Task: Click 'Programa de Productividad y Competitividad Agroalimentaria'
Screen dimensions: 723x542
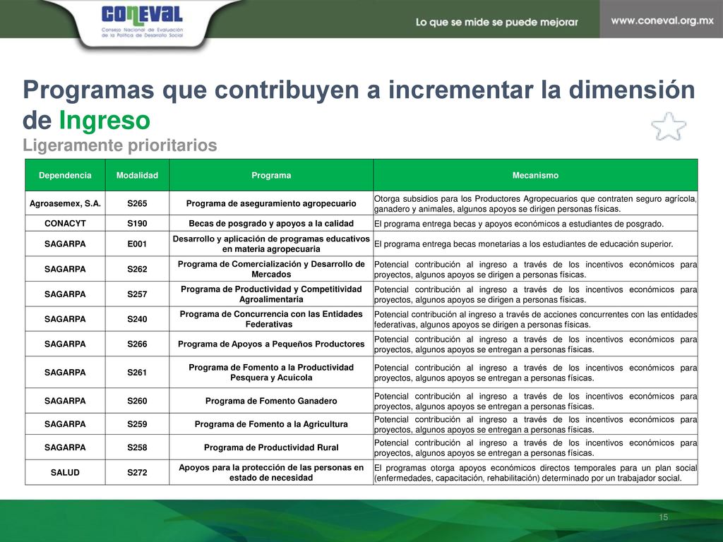Action: coord(271,294)
